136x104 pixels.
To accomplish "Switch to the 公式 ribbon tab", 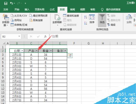I will coord(52,10).
